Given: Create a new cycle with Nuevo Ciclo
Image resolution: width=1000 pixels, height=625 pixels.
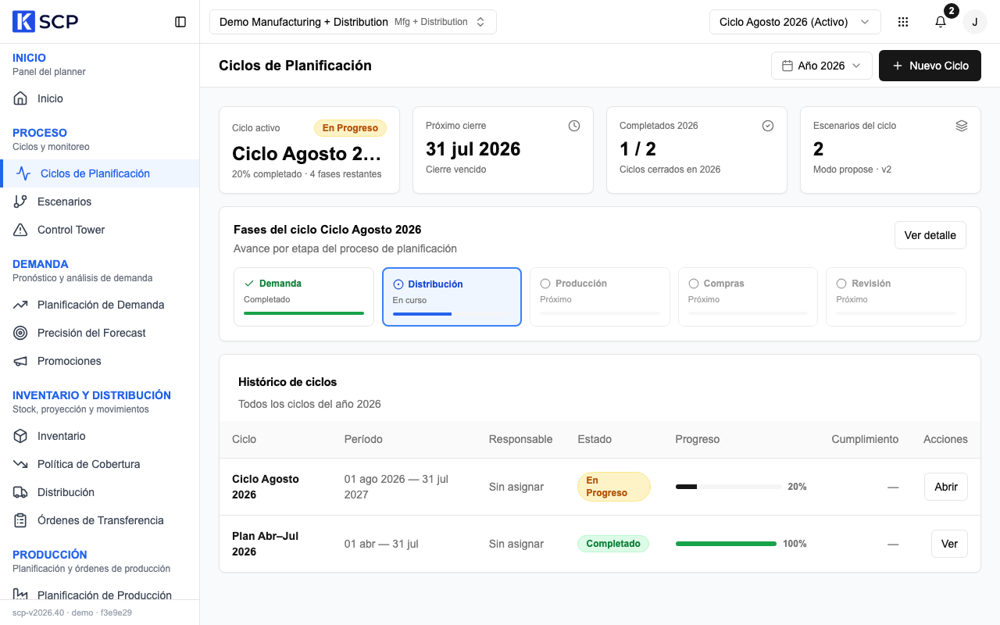Looking at the screenshot, I should pos(930,66).
